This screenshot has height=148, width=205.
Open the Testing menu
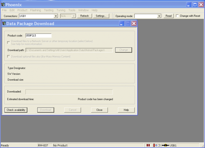49,10
